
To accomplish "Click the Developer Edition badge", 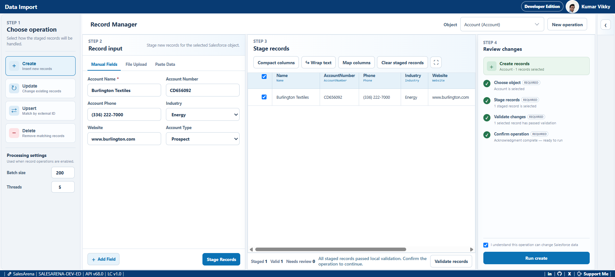I will 542,6.
